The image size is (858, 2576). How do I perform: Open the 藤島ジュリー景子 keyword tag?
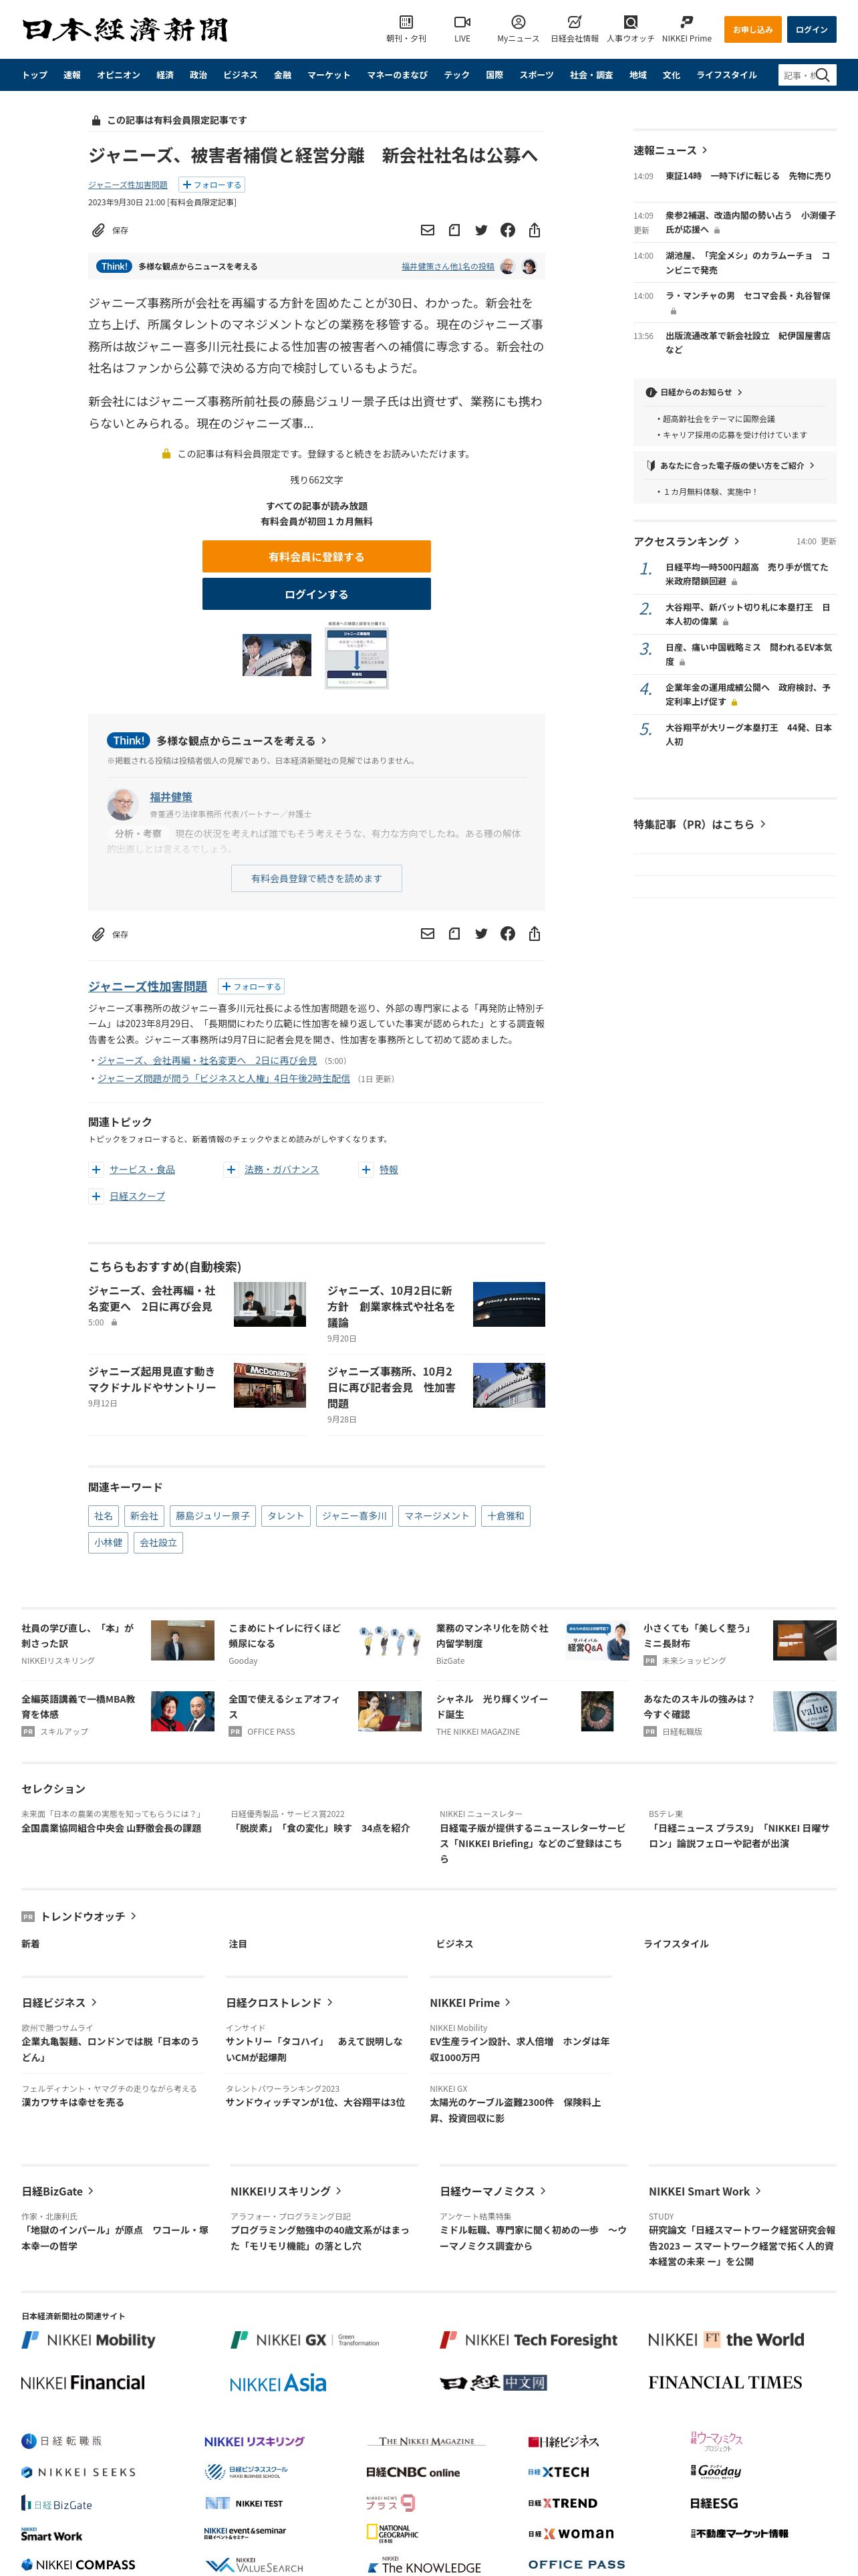pos(212,1516)
